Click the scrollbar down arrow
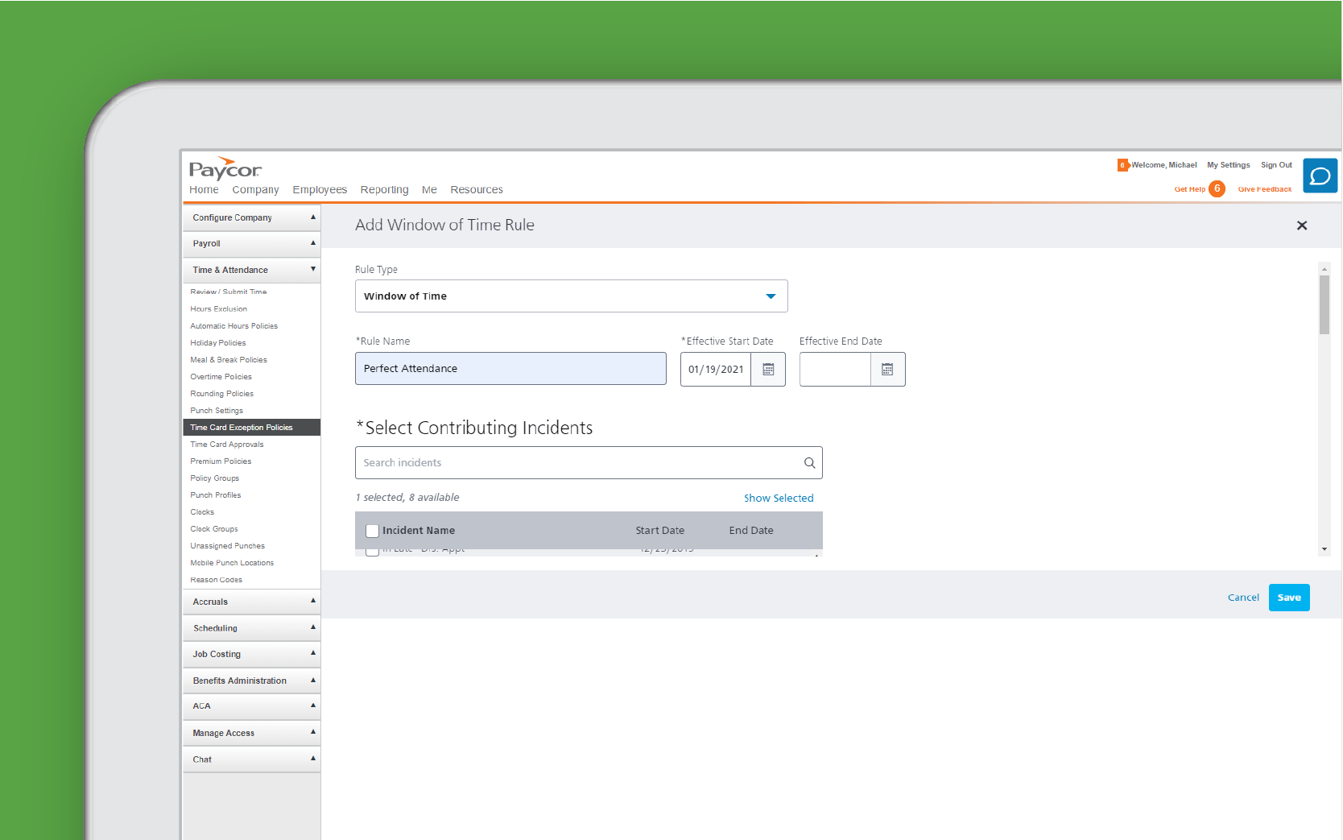The height and width of the screenshot is (840, 1343). pyautogui.click(x=1324, y=549)
